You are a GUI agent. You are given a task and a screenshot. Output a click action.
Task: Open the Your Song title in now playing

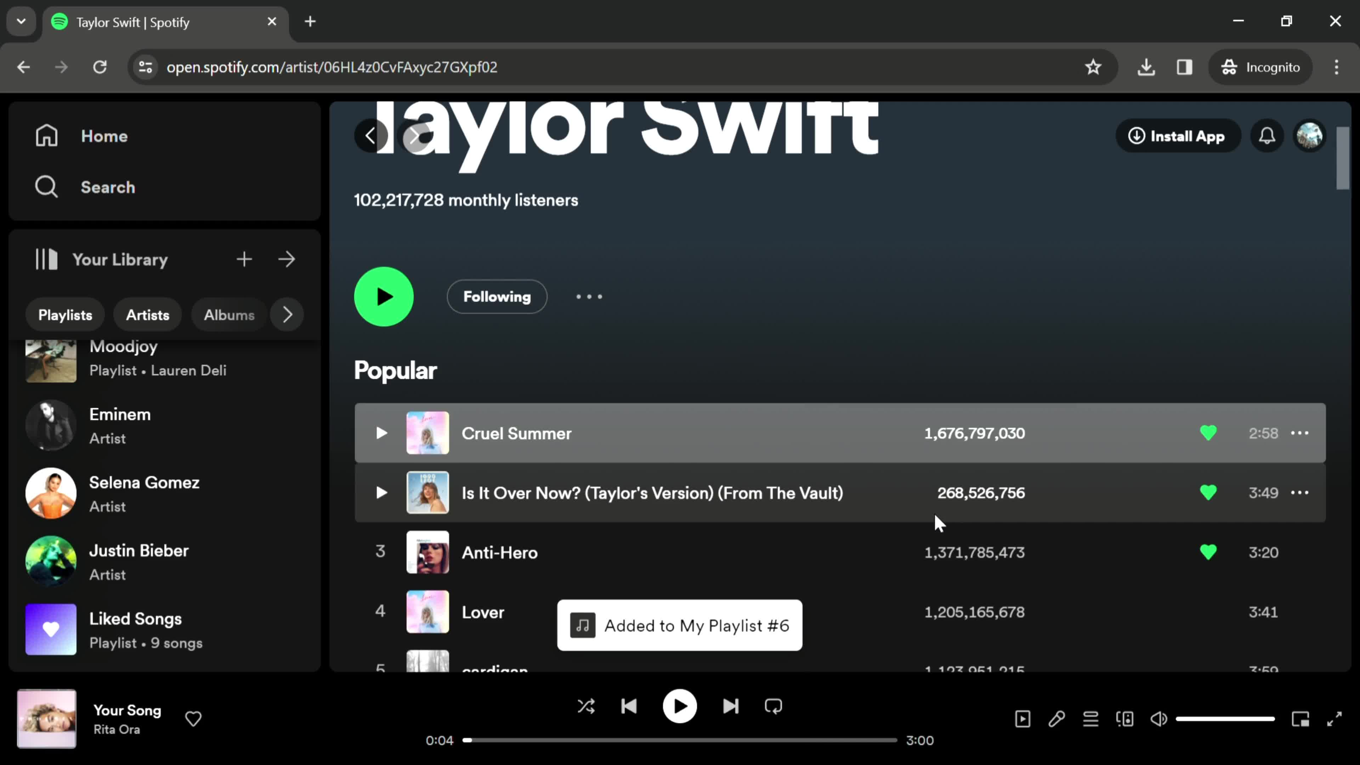tap(127, 710)
